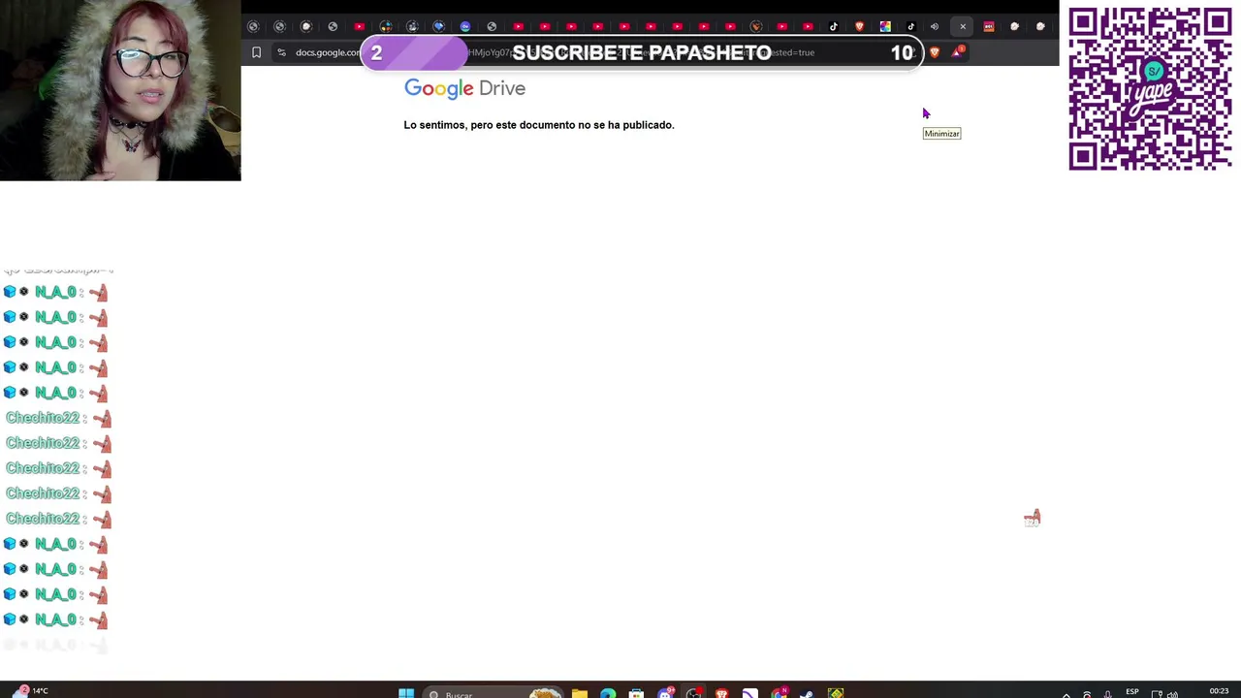Open the 14°C weather widget
The width and height of the screenshot is (1241, 698).
[29, 691]
